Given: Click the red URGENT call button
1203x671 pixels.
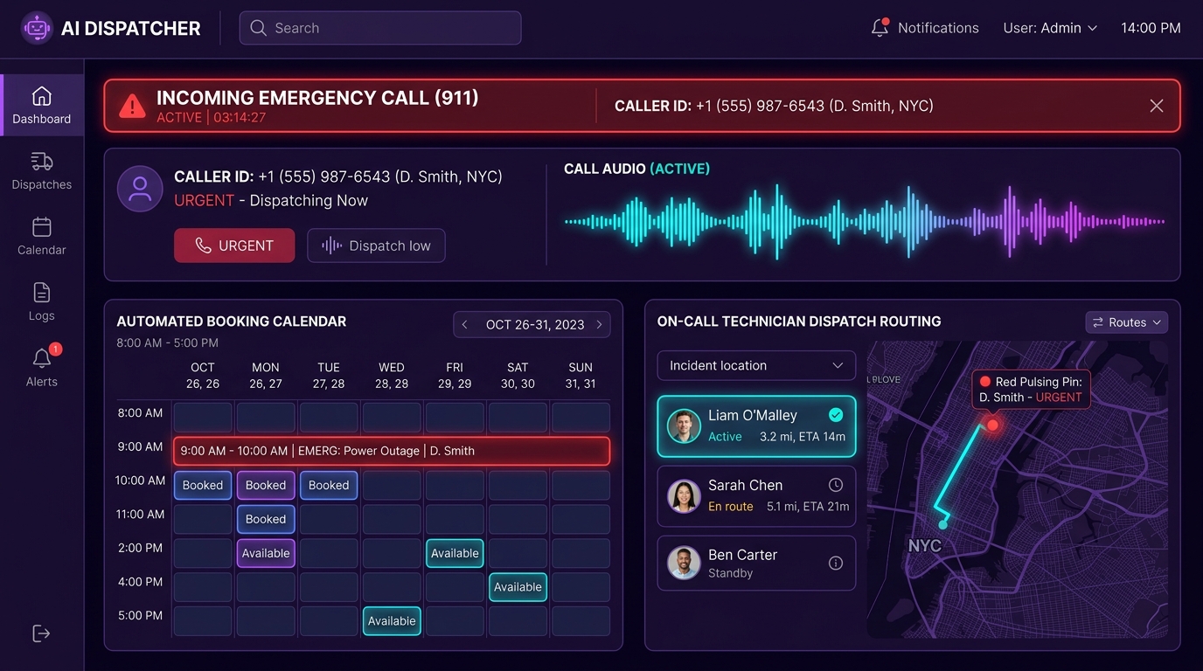Looking at the screenshot, I should (x=234, y=246).
